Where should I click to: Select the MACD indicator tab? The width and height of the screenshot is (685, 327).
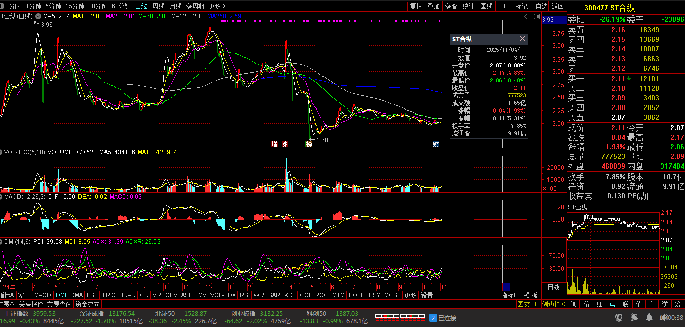(43, 295)
